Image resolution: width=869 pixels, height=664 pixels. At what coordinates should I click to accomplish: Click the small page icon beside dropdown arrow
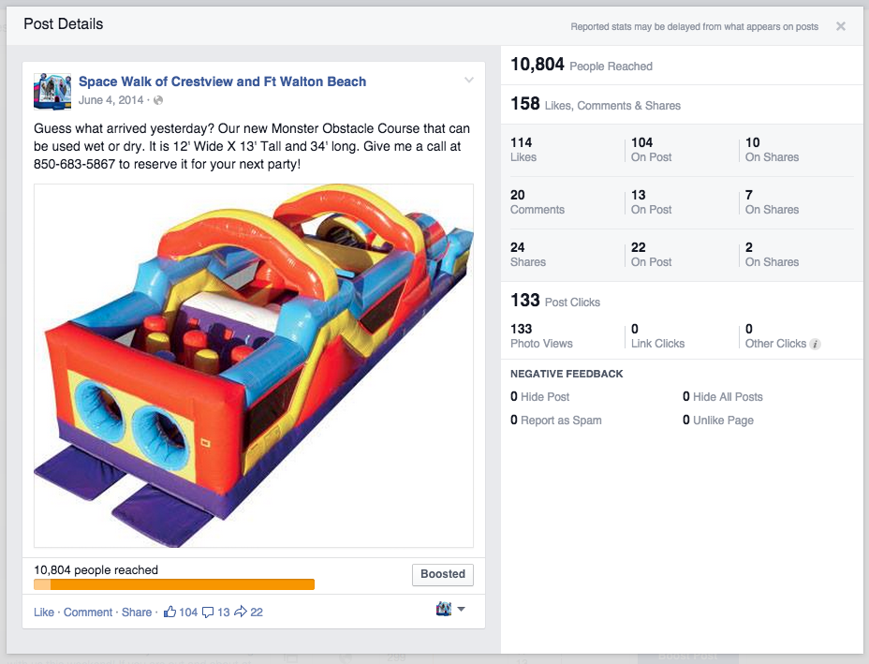point(443,609)
